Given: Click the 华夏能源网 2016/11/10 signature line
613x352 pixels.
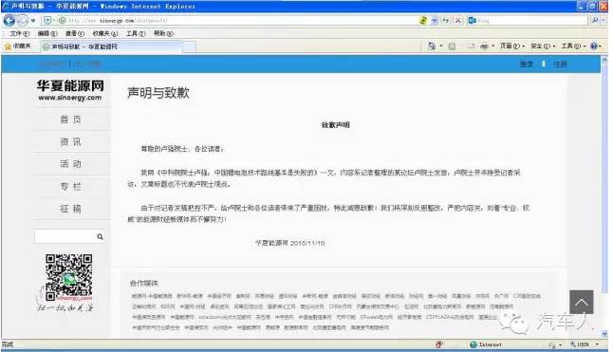Looking at the screenshot, I should point(289,243).
